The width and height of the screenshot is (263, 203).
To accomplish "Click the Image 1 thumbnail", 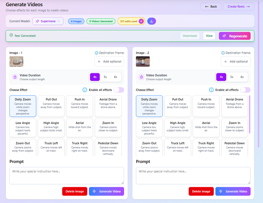I will click(x=16, y=62).
